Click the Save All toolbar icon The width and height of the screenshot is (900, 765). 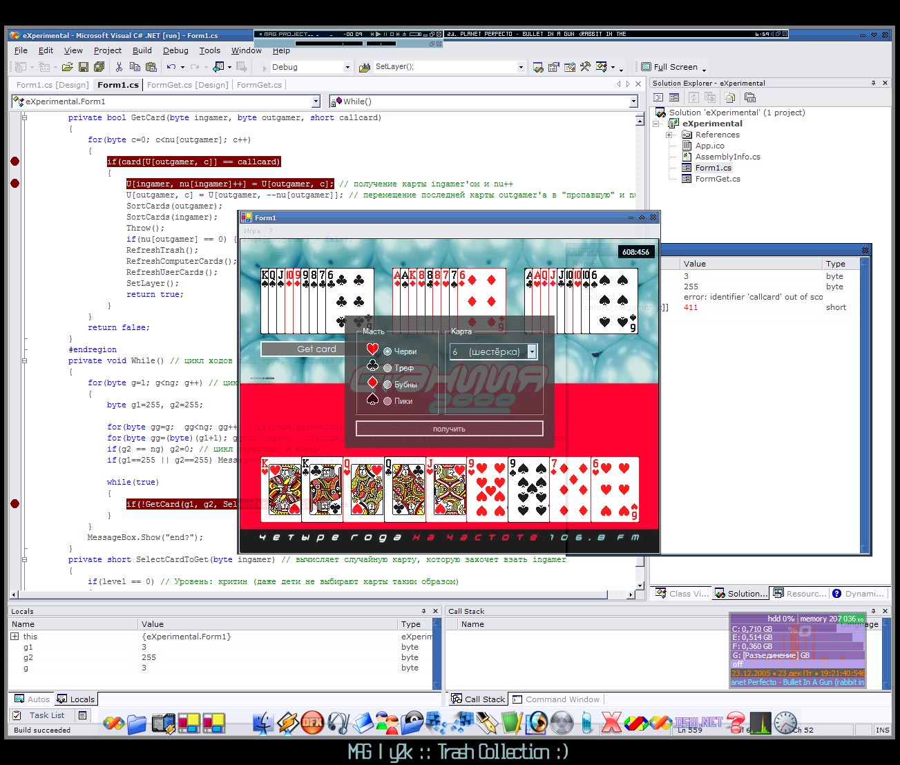[x=99, y=67]
